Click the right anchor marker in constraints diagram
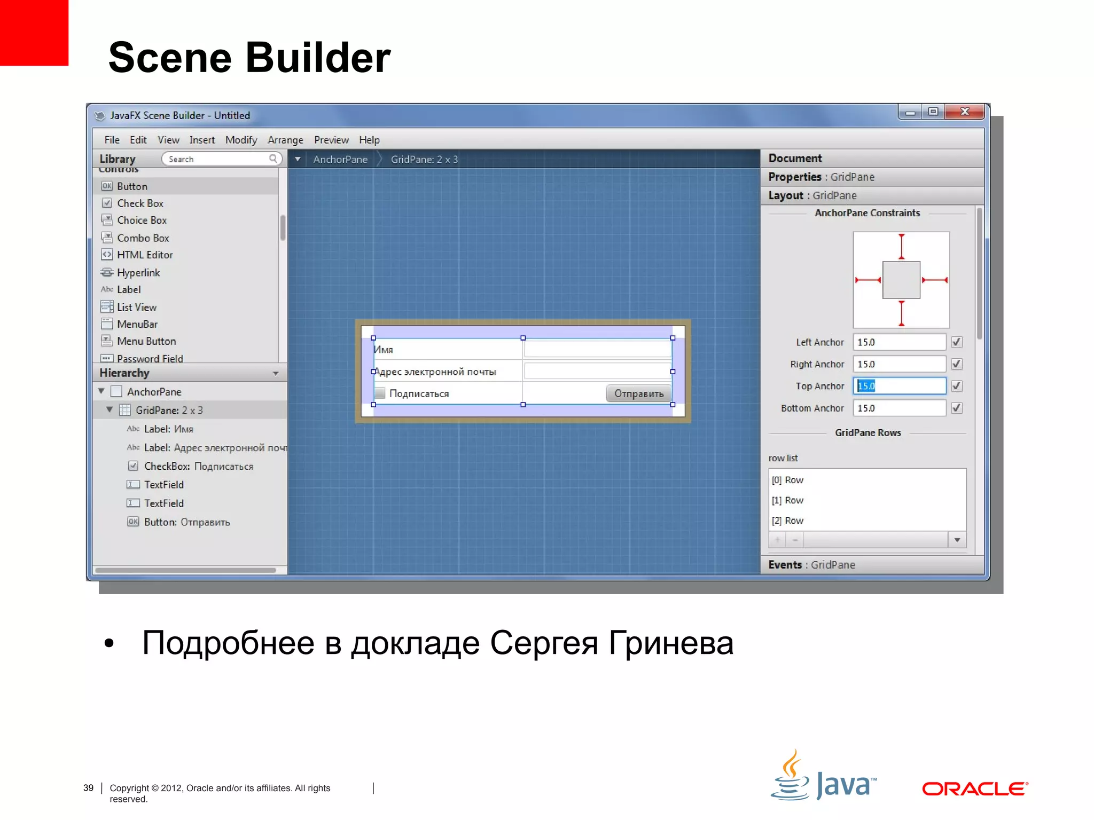This screenshot has width=1094, height=820. point(935,280)
